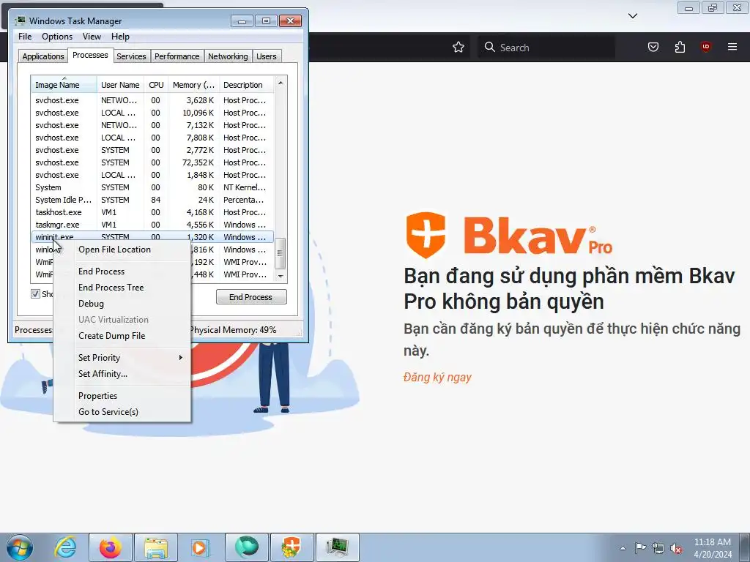Choose Debug in the context menu
The height and width of the screenshot is (562, 750).
(x=122, y=304)
